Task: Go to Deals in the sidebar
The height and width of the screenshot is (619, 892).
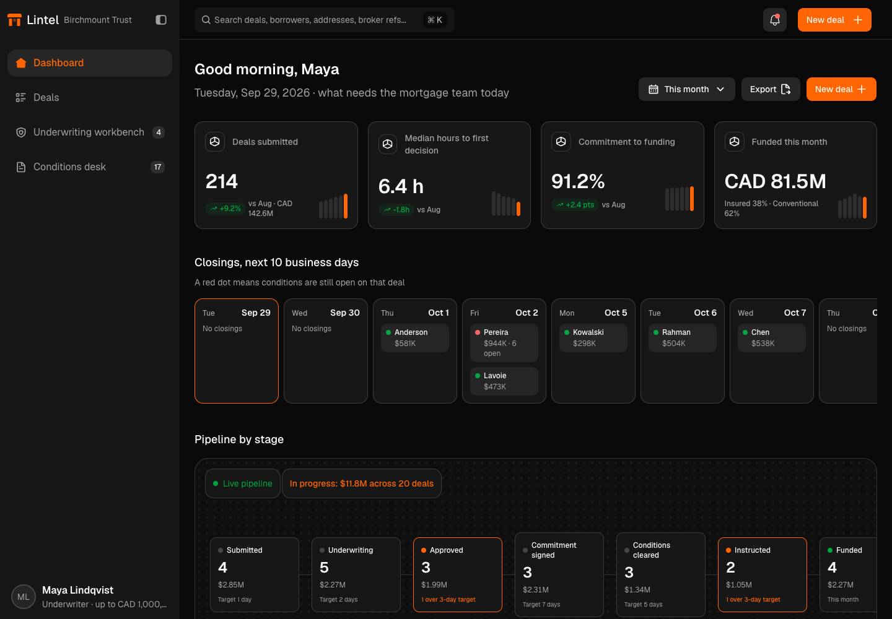Action: coord(90,98)
